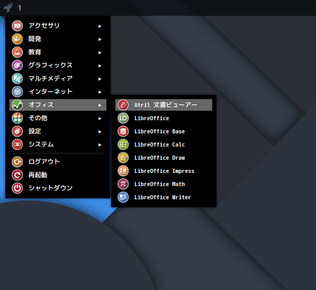Click the ログアウト icon
The image size is (316, 290).
click(17, 162)
